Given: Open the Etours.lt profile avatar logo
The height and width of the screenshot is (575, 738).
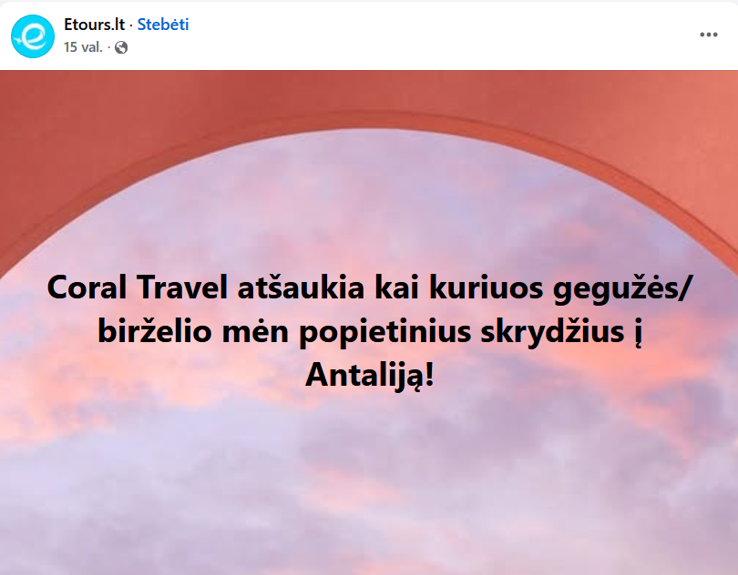Looking at the screenshot, I should tap(33, 36).
